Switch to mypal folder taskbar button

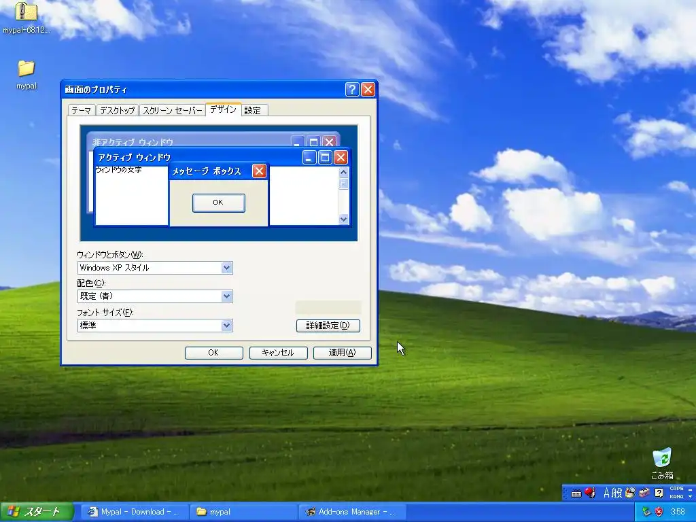[243, 512]
